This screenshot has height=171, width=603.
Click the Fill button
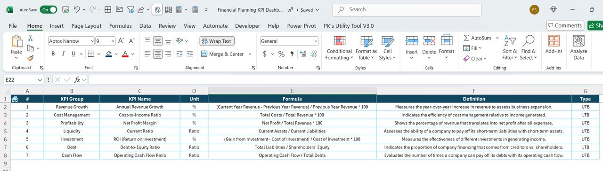tap(472, 48)
